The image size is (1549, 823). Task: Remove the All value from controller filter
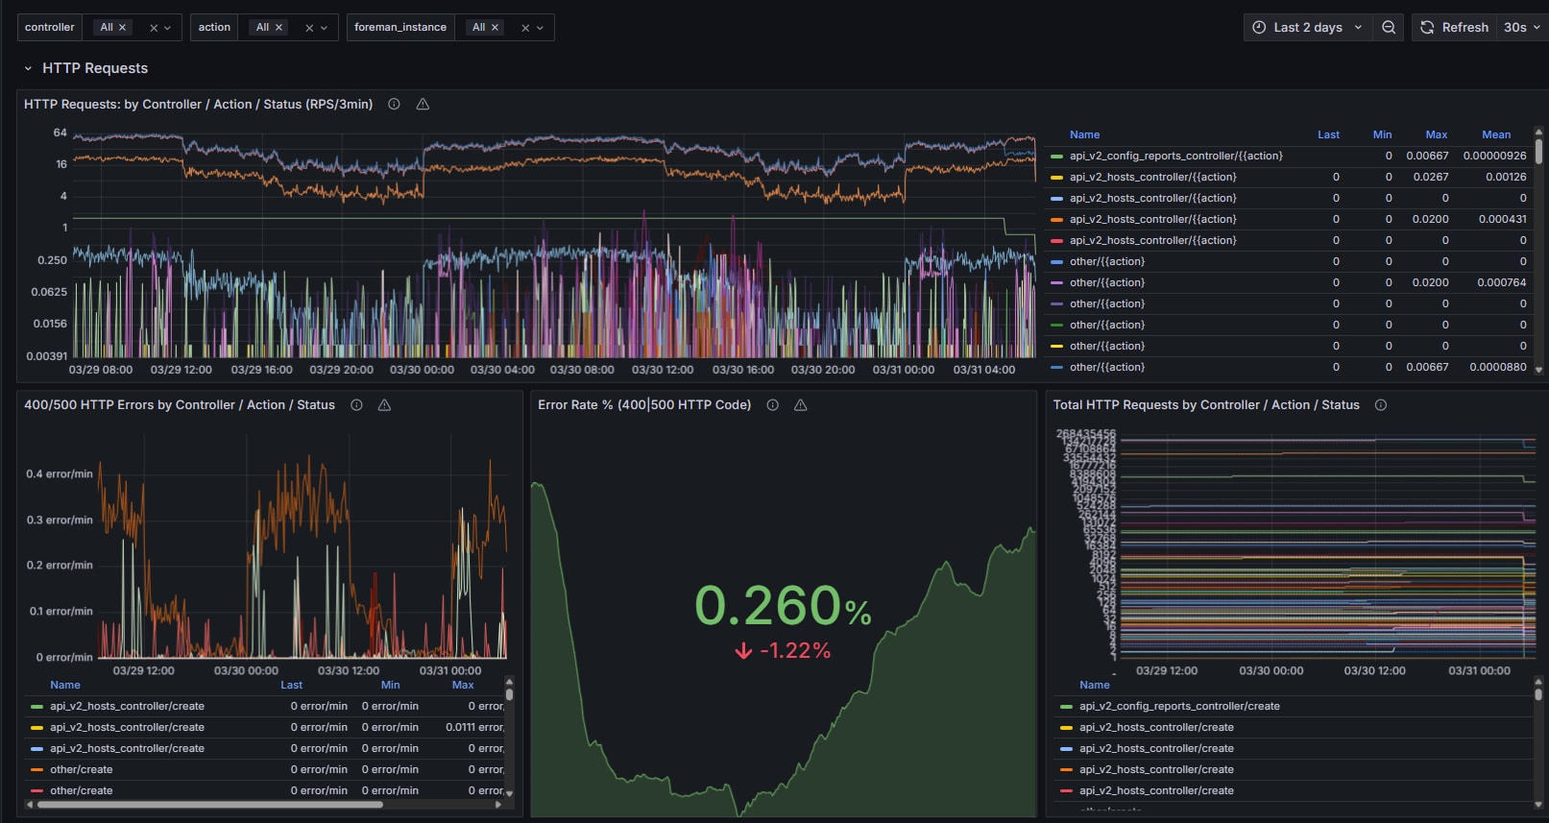pyautogui.click(x=123, y=28)
